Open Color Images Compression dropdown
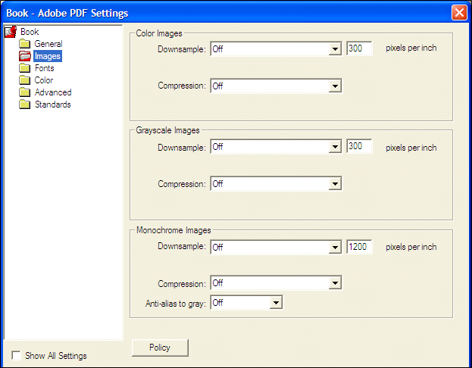472x368 pixels. click(276, 86)
